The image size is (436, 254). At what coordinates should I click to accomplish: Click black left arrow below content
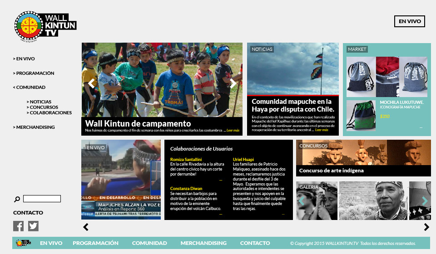pyautogui.click(x=86, y=227)
